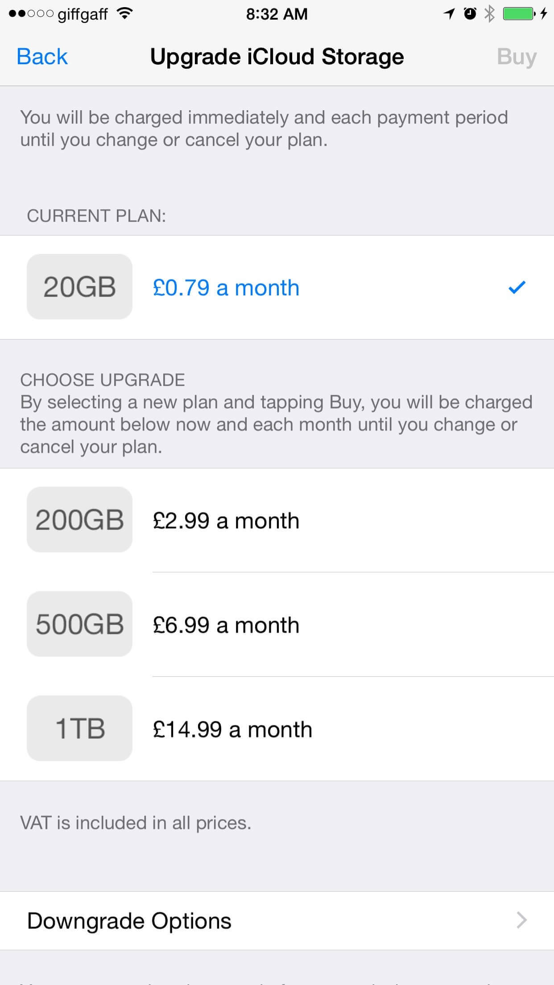
Task: Tap the 200GB storage badge
Action: pos(79,520)
